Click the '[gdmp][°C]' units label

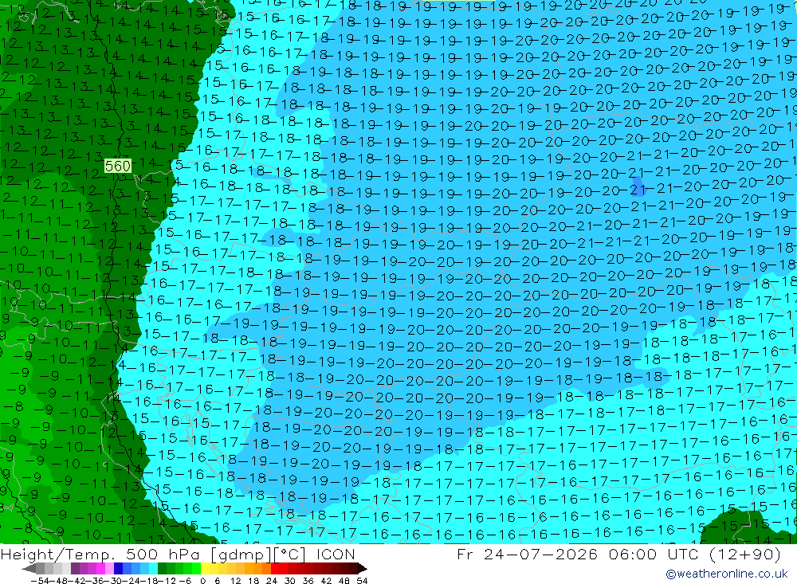(259, 554)
